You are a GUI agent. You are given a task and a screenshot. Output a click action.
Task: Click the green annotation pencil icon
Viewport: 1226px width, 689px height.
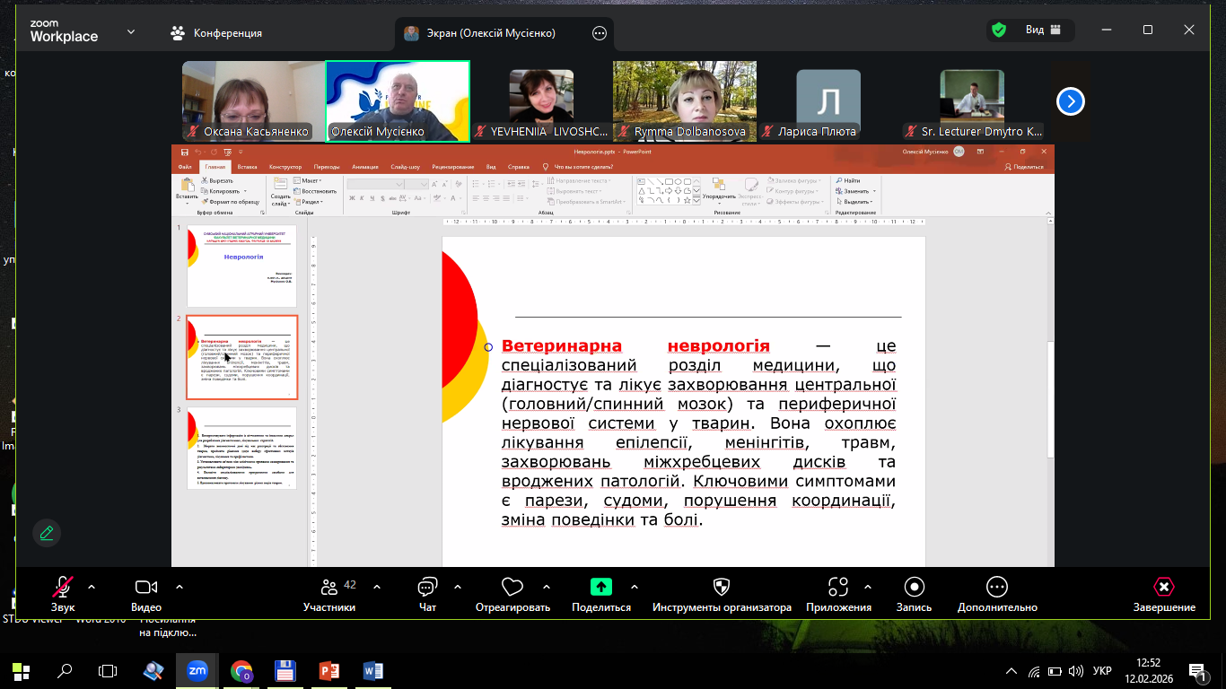(47, 533)
